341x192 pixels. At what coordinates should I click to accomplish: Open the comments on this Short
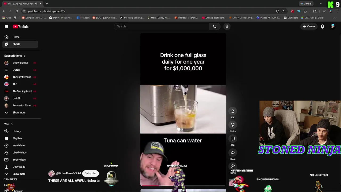233,139
